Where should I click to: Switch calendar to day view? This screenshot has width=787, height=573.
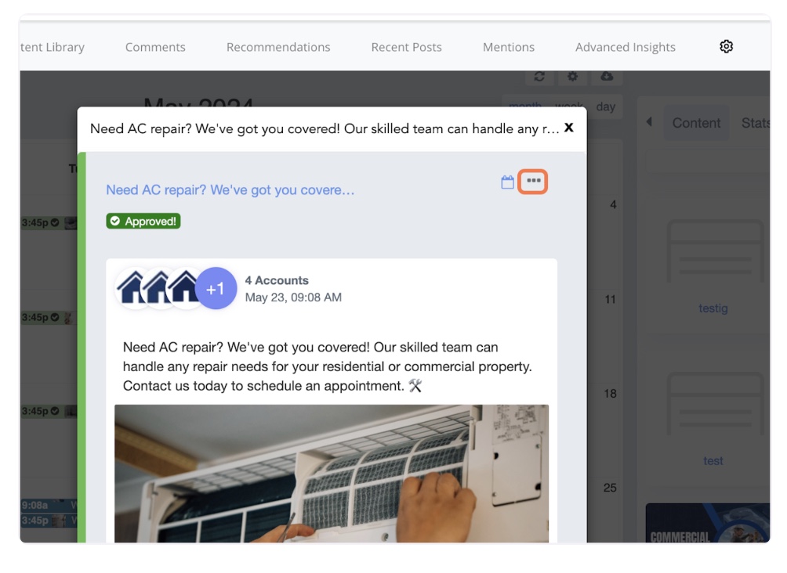click(605, 106)
